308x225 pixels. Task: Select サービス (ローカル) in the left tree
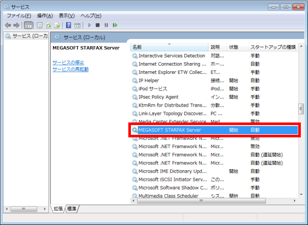tap(27, 36)
